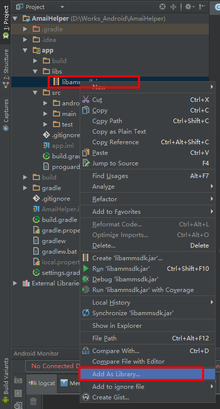Open Add to Favorites submenu

coord(147,211)
